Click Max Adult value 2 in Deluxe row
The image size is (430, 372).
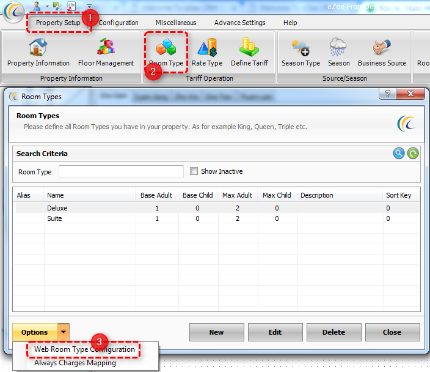pos(238,208)
